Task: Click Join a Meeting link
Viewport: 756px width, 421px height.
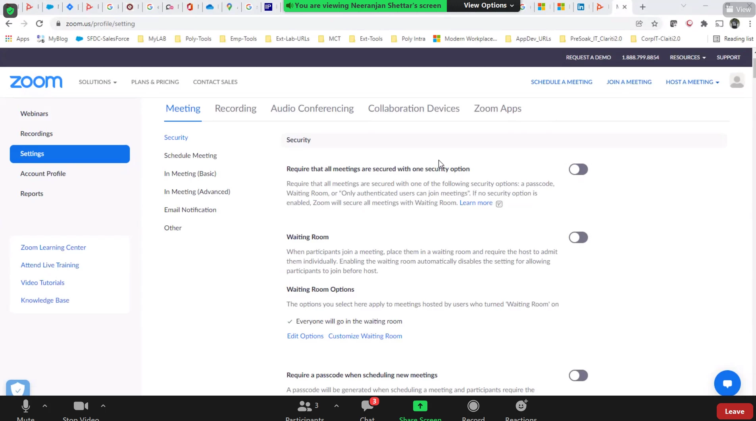Action: click(629, 82)
